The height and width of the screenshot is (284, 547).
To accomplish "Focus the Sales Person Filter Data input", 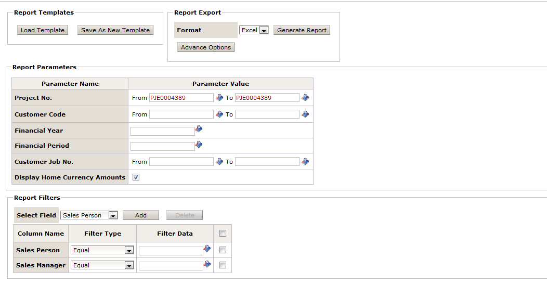I will (171, 251).
